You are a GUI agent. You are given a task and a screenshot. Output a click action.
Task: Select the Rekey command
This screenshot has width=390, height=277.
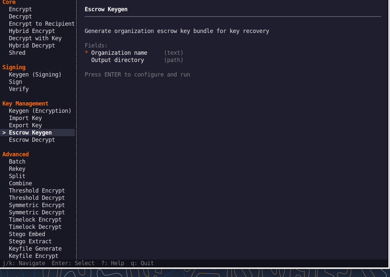17,169
